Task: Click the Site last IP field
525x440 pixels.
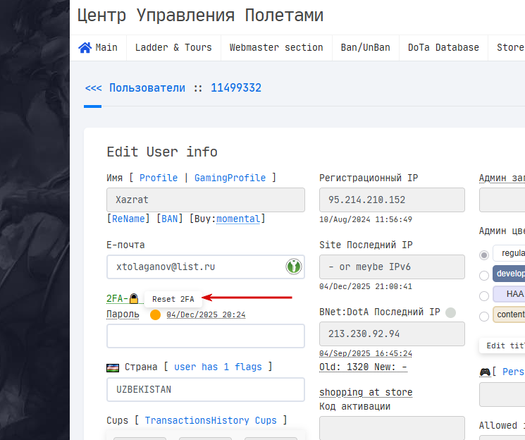Action: click(x=392, y=267)
